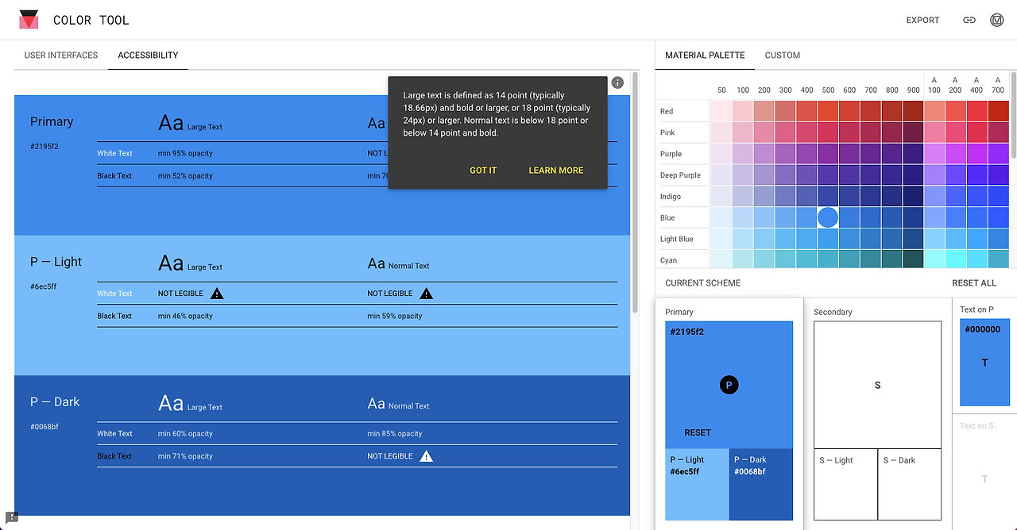The width and height of the screenshot is (1017, 530).
Task: Select the Secondary color box
Action: point(877,385)
